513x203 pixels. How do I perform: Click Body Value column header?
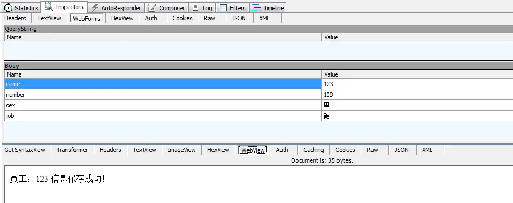pos(417,74)
